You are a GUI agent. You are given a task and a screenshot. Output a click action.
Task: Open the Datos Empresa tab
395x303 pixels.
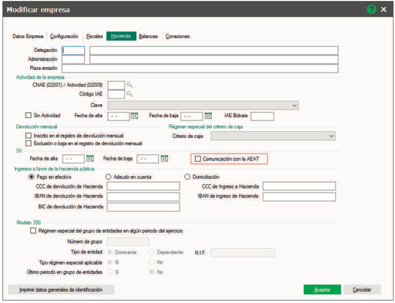coord(28,36)
